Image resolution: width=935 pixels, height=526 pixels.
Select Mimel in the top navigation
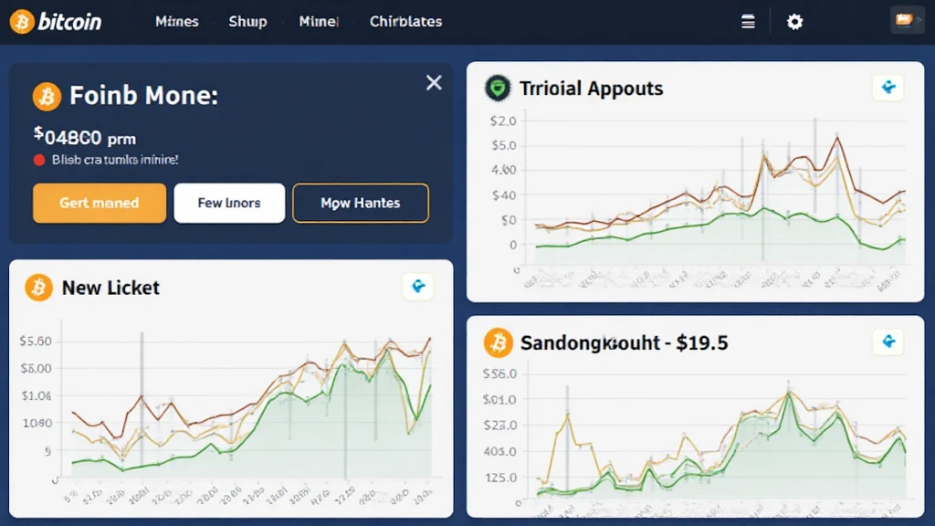[x=319, y=21]
